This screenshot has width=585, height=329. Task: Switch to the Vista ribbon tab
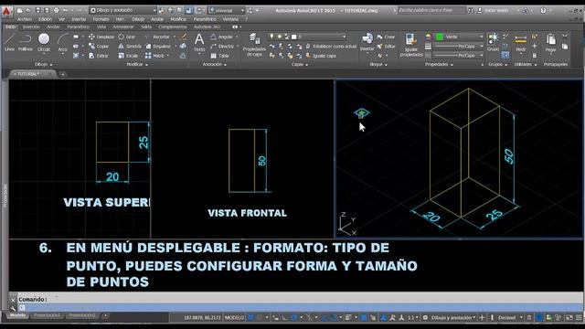101,27
